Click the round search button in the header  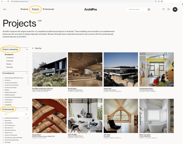coord(149,10)
